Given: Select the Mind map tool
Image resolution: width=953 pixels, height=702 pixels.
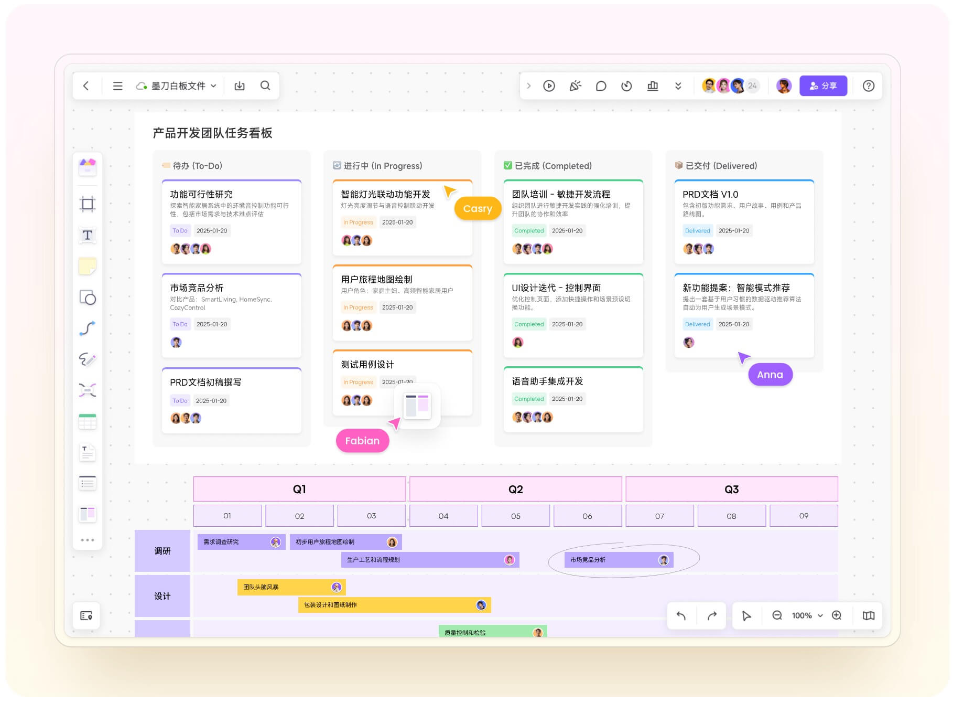Looking at the screenshot, I should click(x=88, y=390).
